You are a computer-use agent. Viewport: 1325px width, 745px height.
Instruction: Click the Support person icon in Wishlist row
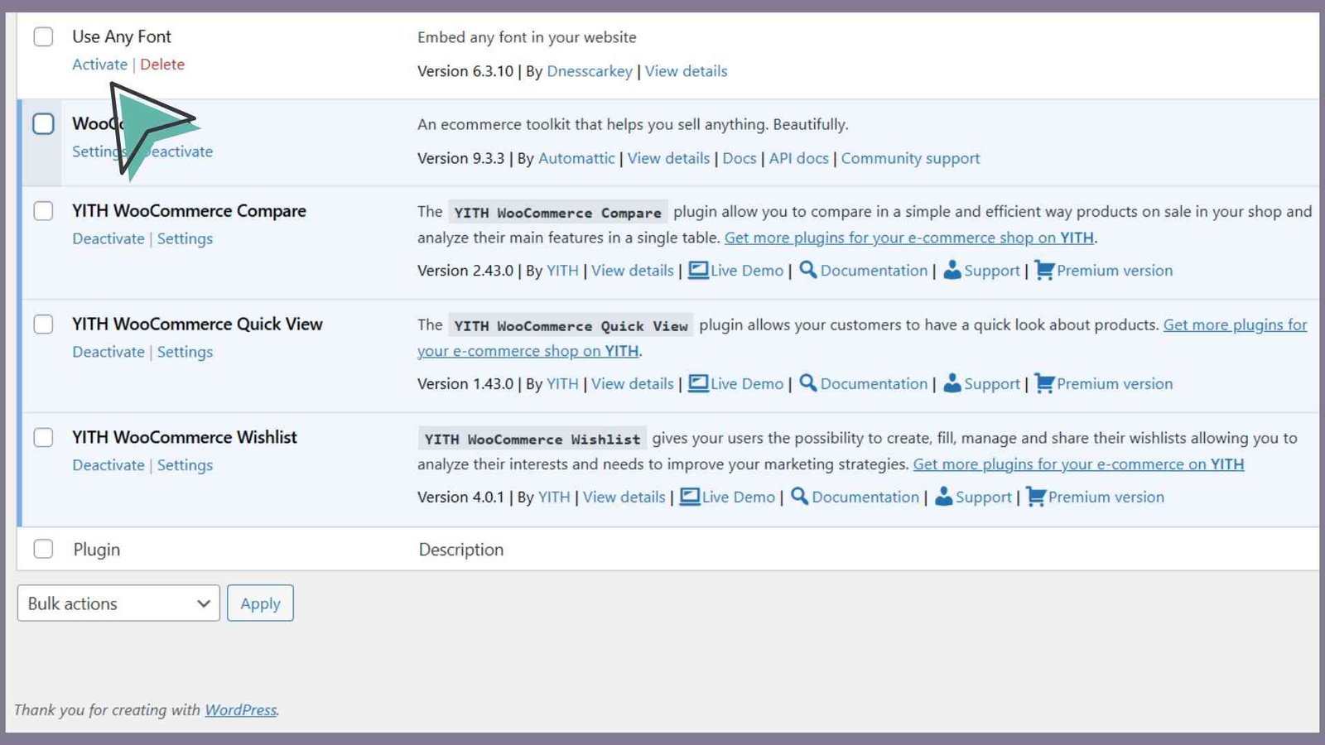tap(944, 497)
